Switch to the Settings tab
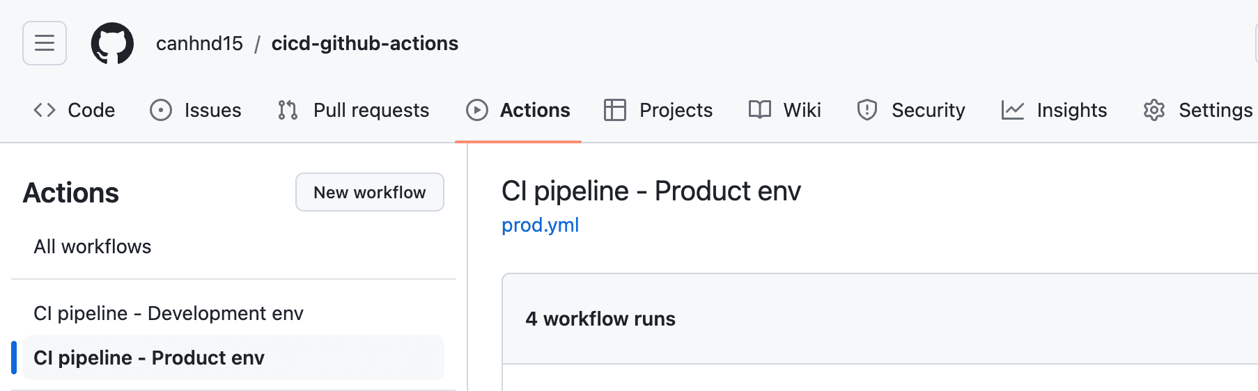The height and width of the screenshot is (391, 1258). point(1216,110)
